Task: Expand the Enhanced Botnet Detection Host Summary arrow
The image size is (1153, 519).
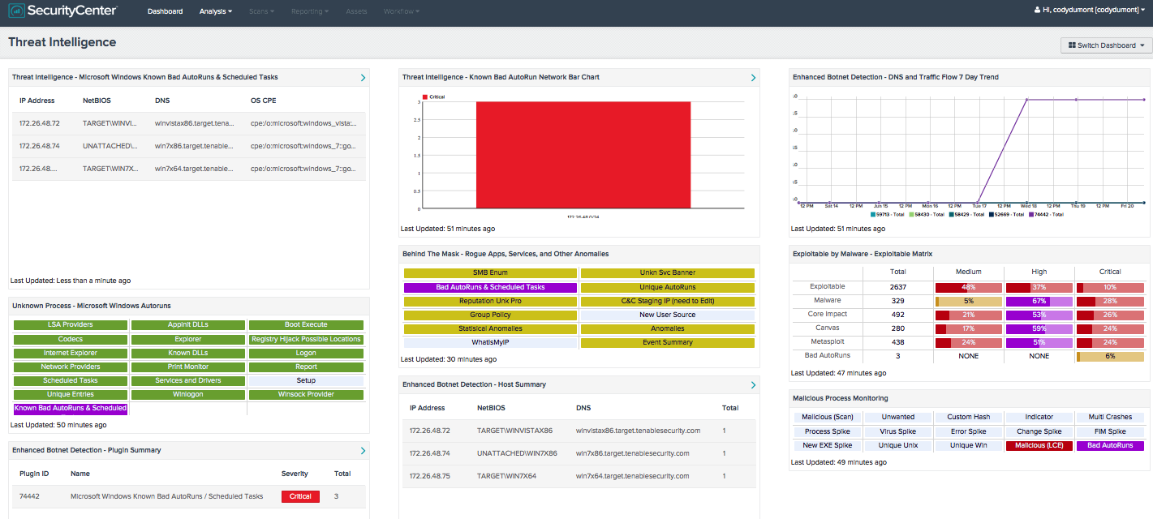Action: coord(753,384)
